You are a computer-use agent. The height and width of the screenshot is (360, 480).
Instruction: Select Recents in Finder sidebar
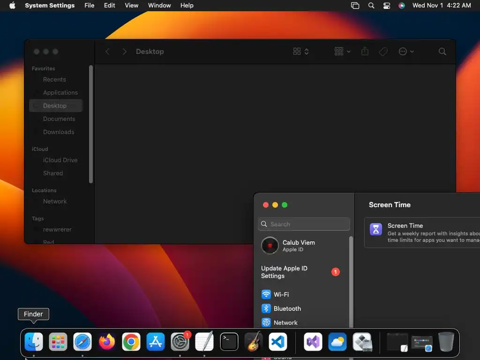tap(56, 79)
